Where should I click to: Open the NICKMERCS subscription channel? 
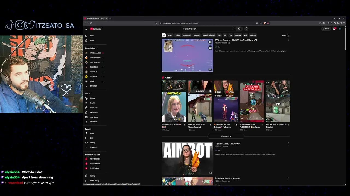click(x=94, y=67)
